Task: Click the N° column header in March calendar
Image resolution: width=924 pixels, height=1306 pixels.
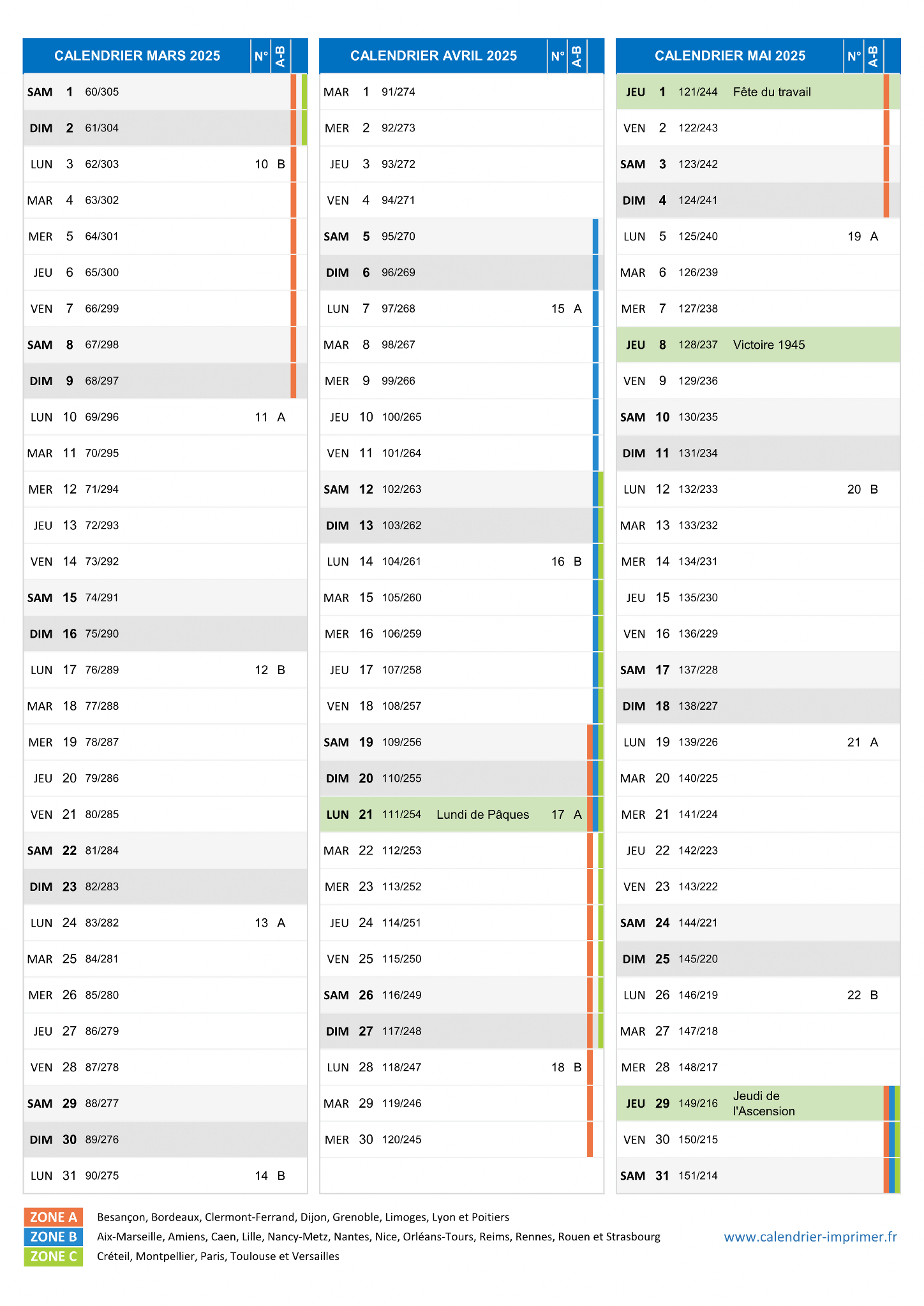Action: pos(261,56)
